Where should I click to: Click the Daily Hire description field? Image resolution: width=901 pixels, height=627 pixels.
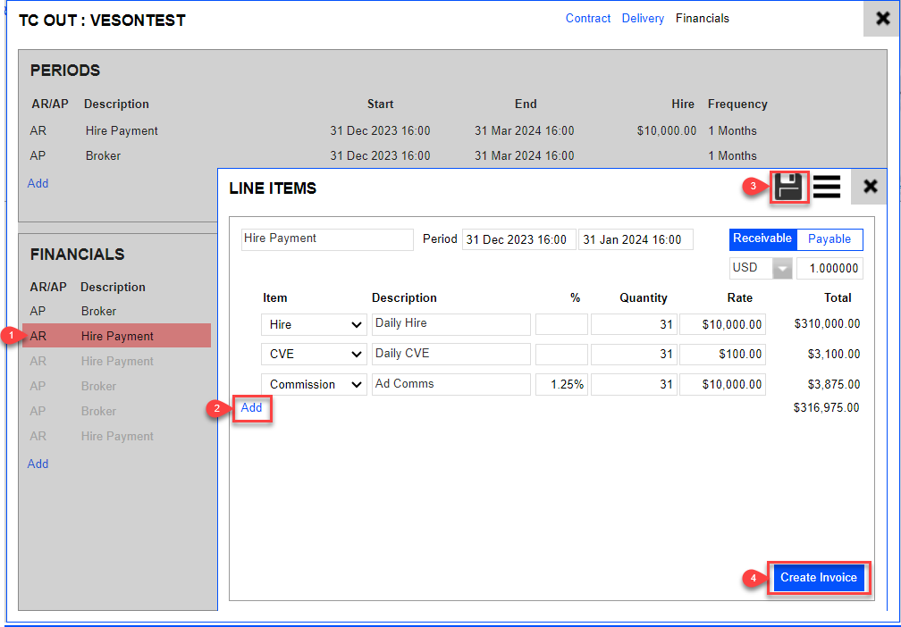coord(450,324)
